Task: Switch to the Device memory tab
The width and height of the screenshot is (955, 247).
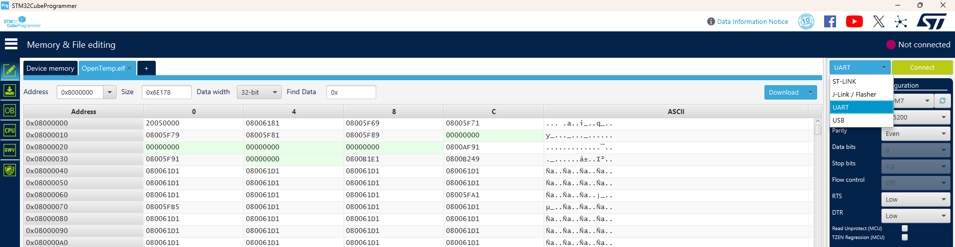Action: tap(50, 68)
